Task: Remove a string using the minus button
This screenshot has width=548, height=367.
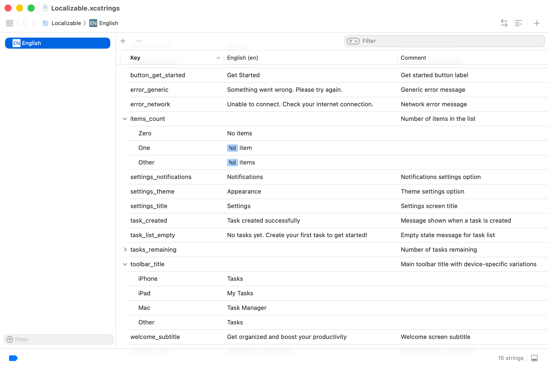Action: tap(139, 41)
